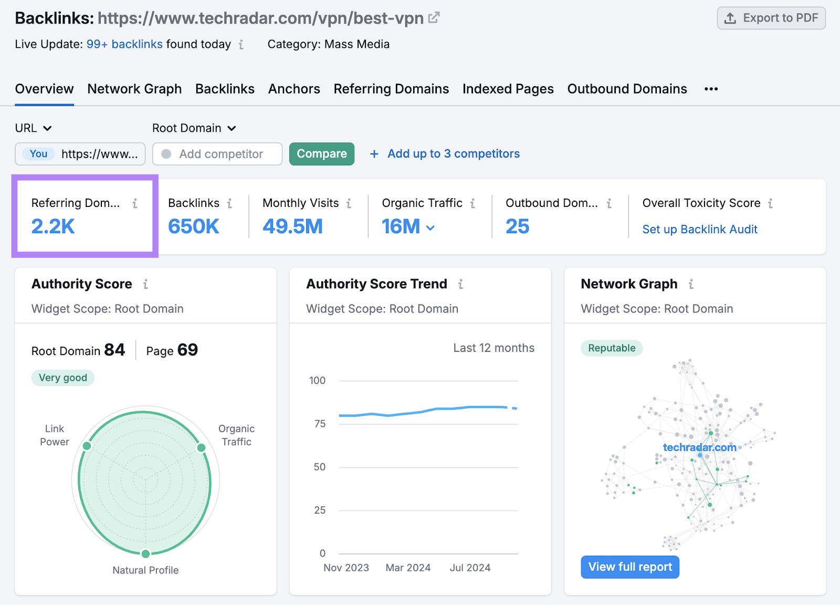Image resolution: width=840 pixels, height=605 pixels.
Task: Click the info icon beside Overall Toxicity Score
Action: coord(771,203)
